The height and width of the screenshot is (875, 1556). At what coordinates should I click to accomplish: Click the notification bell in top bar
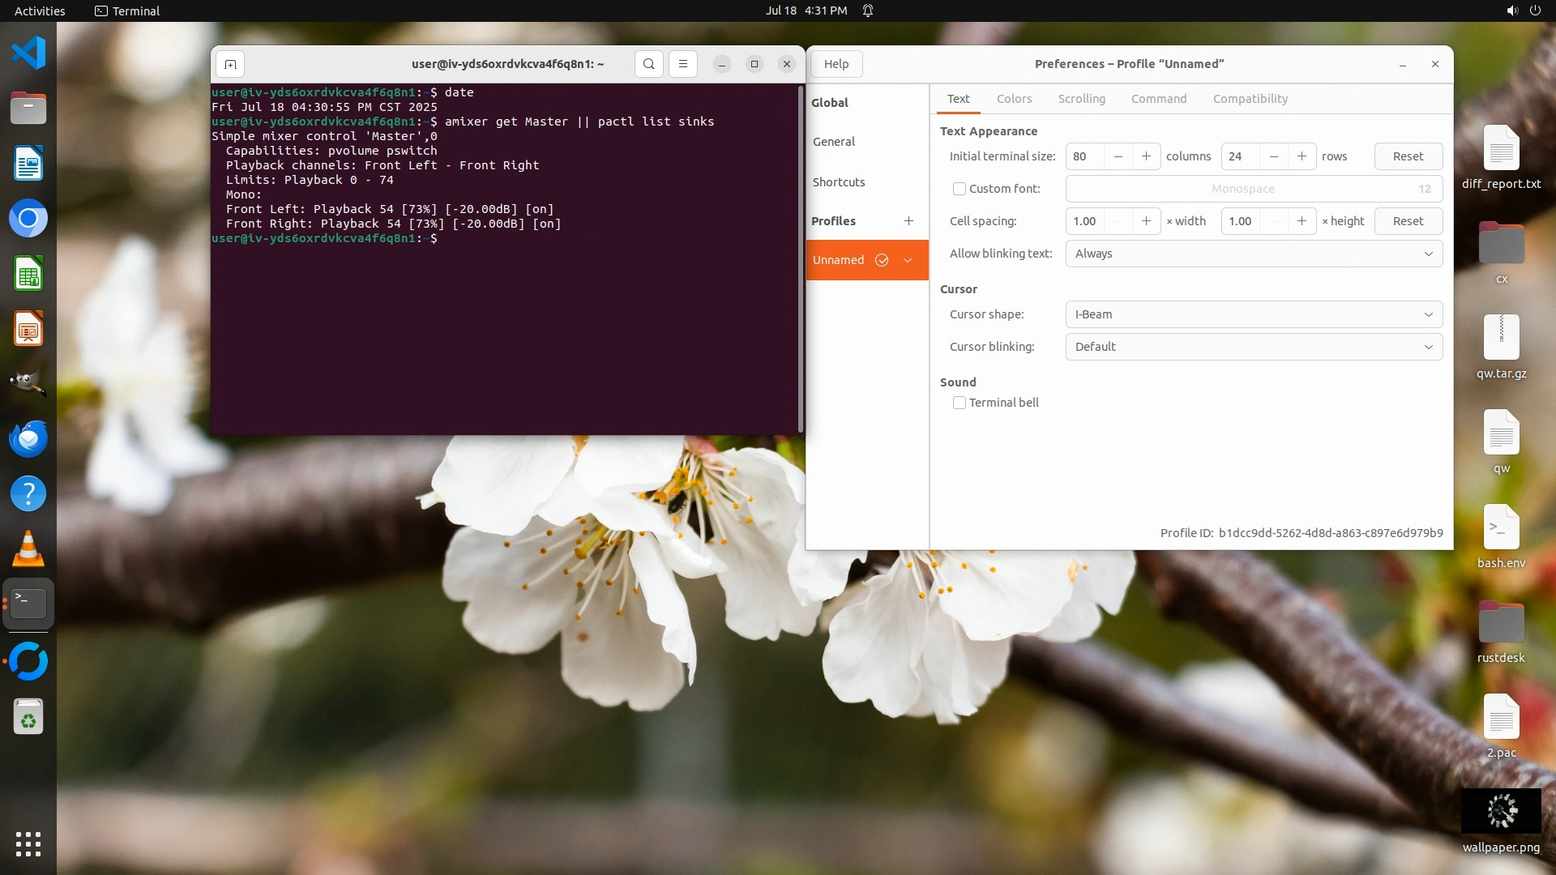coord(868,11)
